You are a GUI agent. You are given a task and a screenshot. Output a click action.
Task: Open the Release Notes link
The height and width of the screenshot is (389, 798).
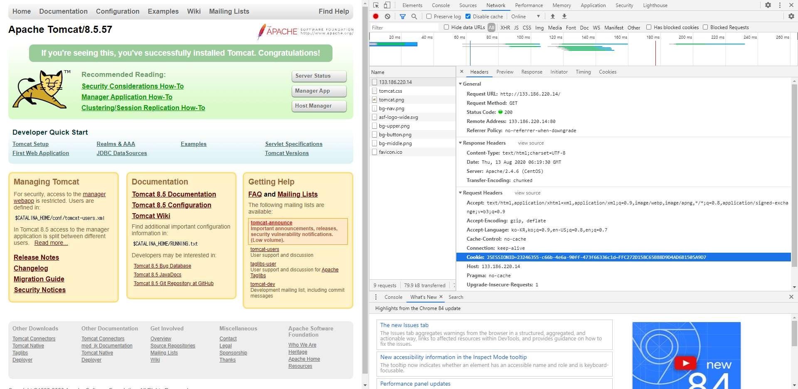tap(36, 257)
